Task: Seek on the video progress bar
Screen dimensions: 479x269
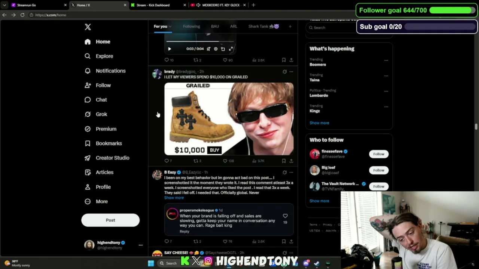Action: tap(200, 41)
